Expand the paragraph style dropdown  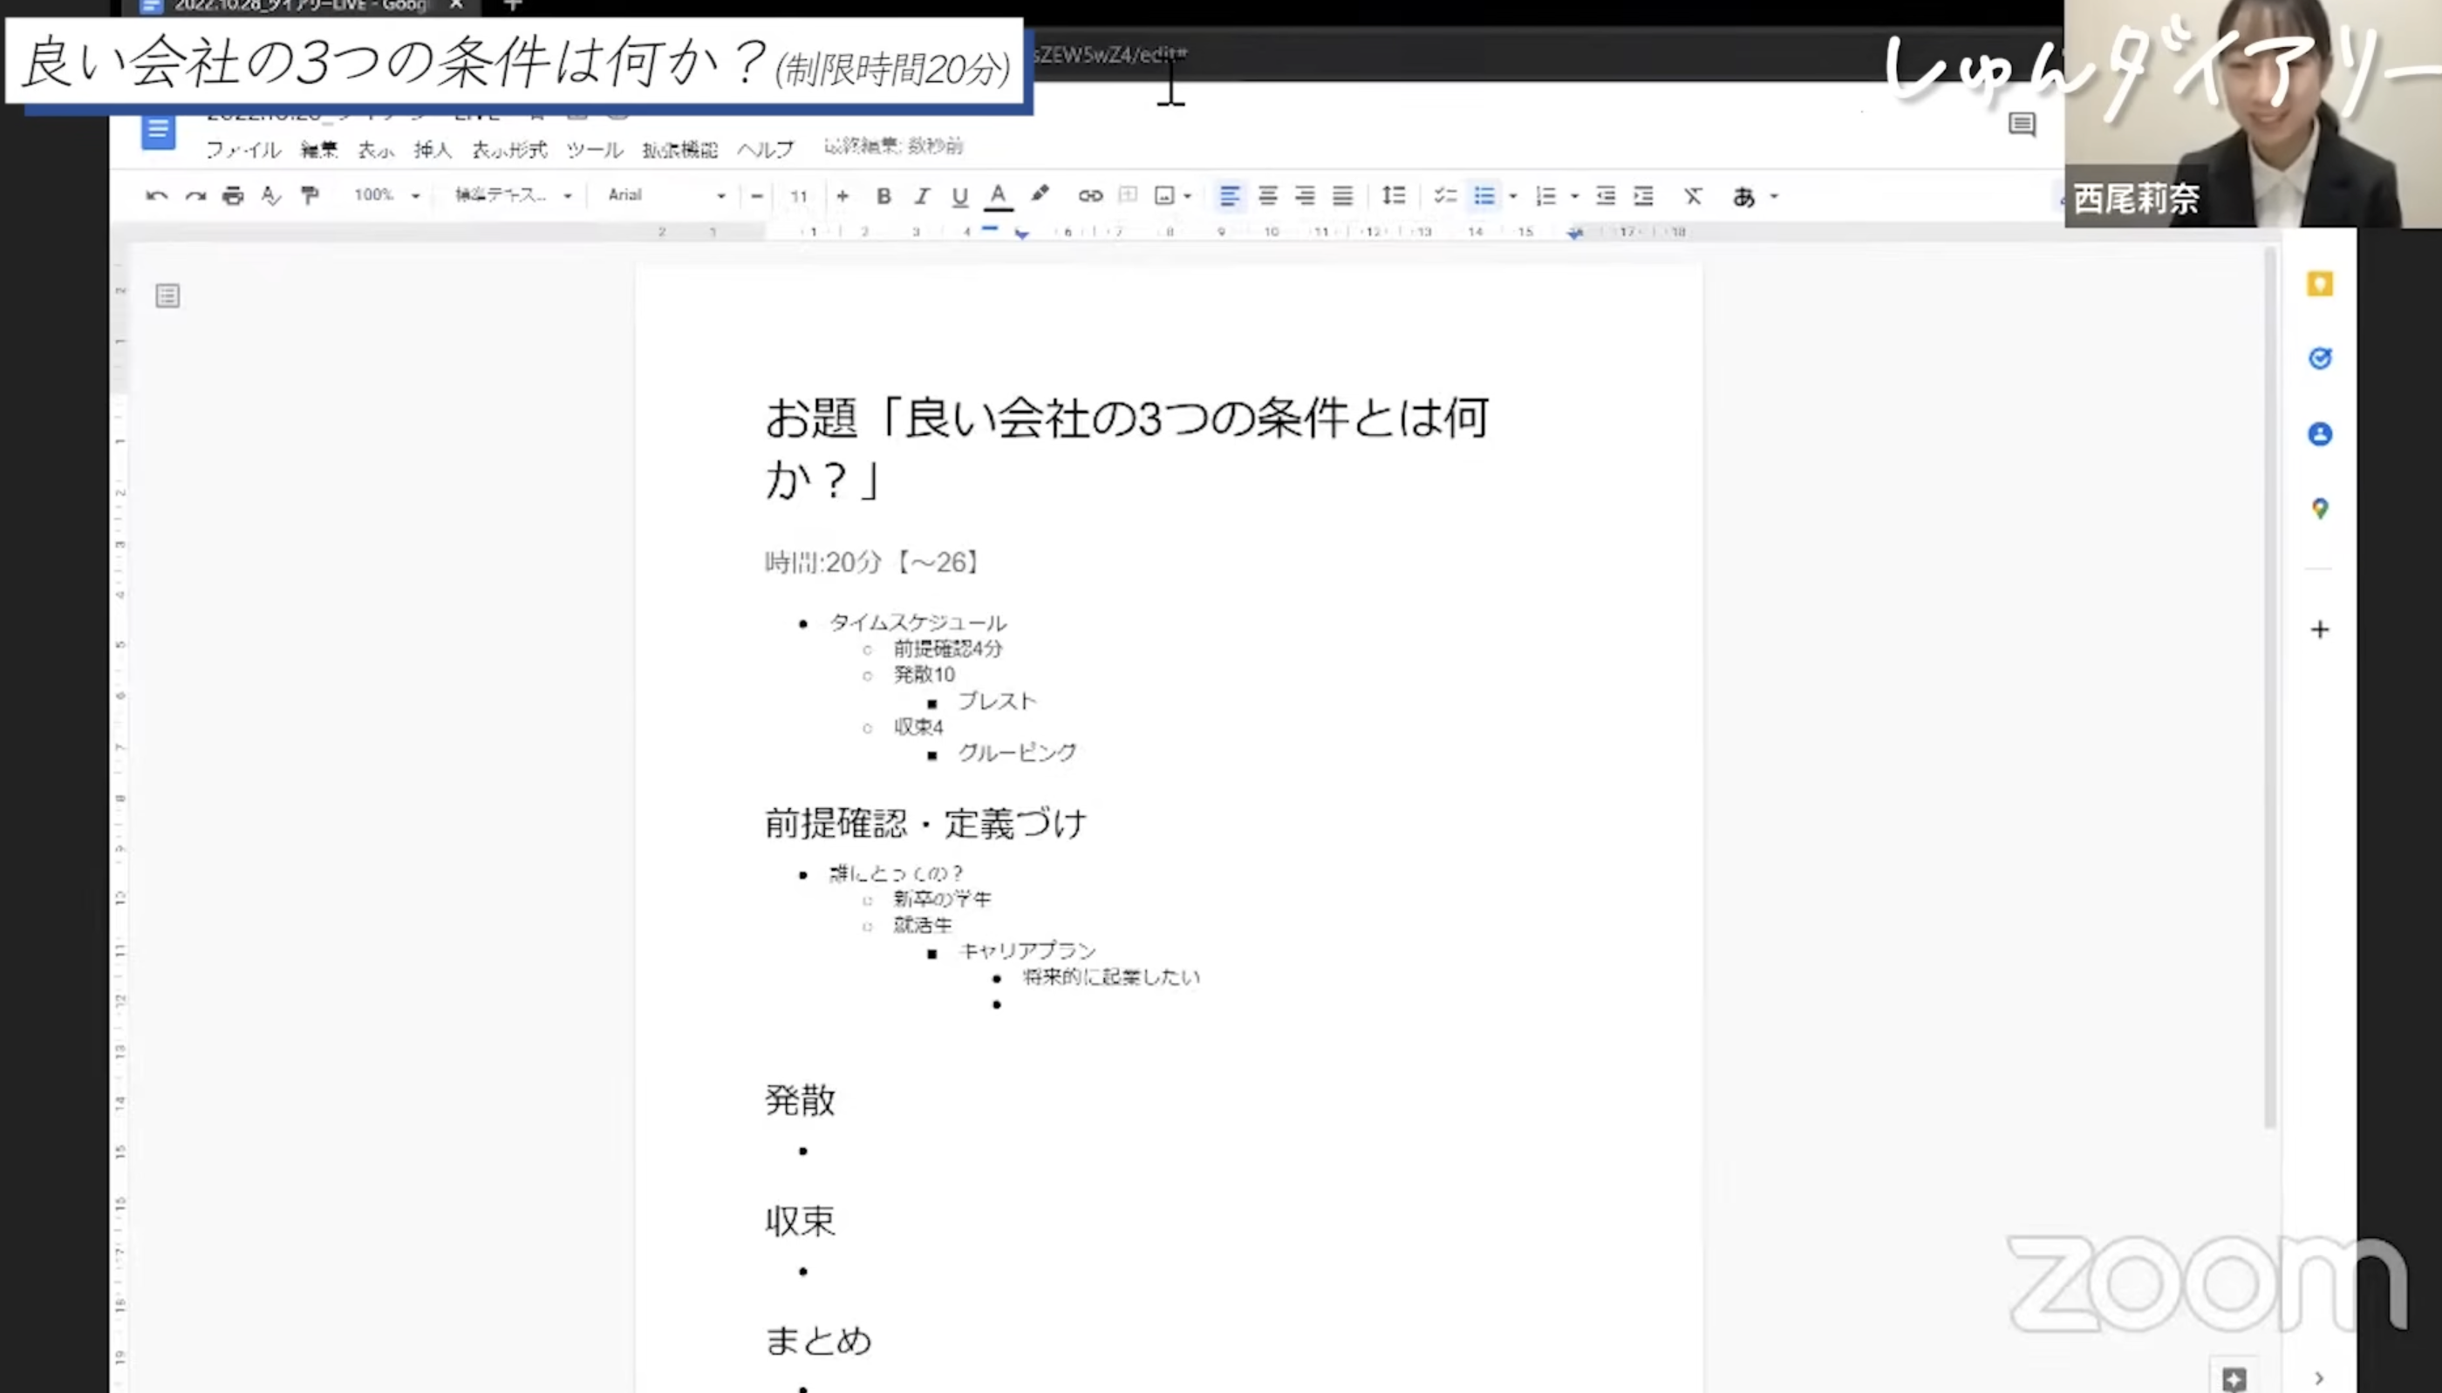[x=512, y=195]
